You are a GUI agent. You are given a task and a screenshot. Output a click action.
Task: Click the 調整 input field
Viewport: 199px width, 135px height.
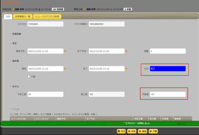coord(168,51)
